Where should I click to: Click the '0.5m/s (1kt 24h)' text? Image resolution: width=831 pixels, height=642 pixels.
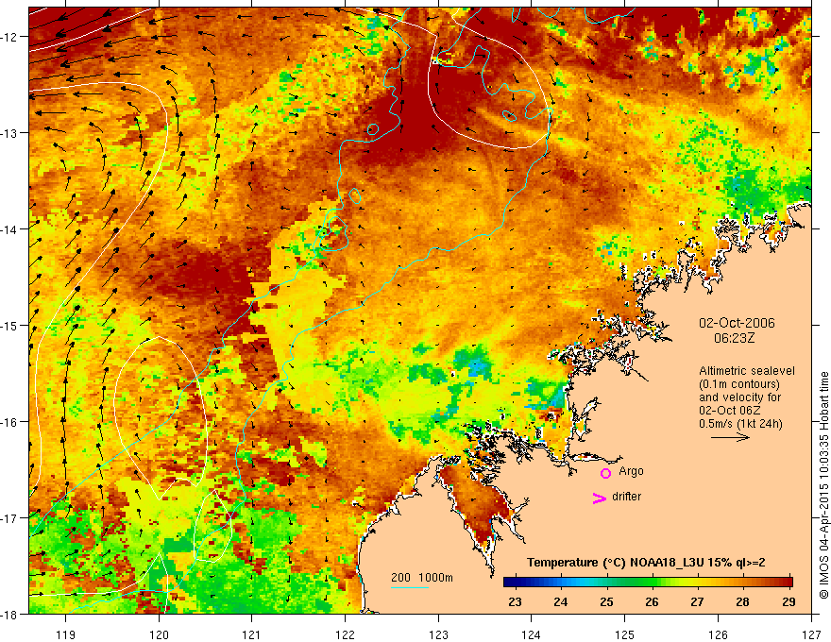(x=740, y=424)
